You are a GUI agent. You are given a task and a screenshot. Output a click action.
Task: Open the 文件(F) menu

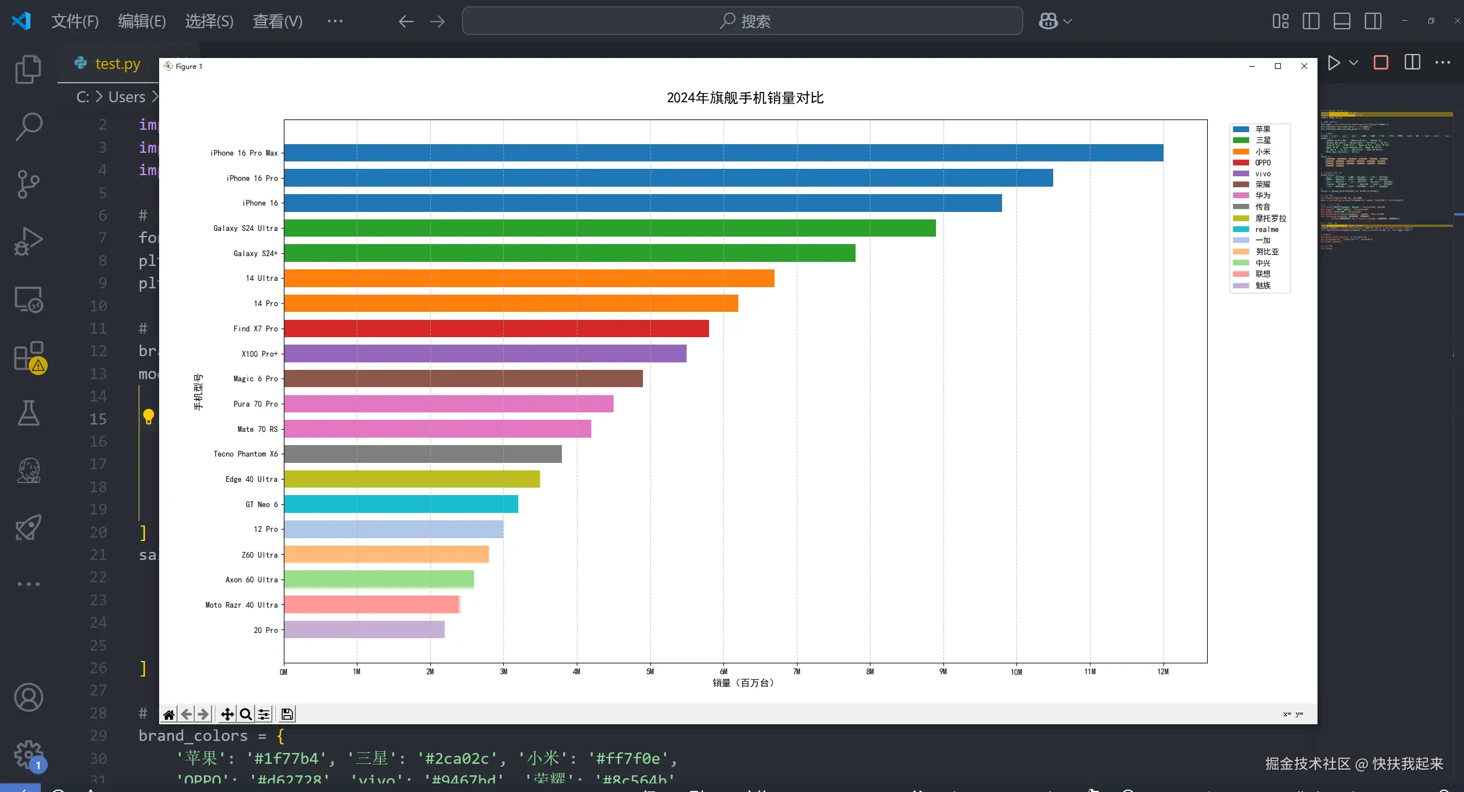[x=75, y=21]
